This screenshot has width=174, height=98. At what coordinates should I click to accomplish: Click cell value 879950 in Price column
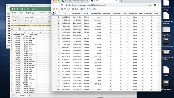point(86,17)
